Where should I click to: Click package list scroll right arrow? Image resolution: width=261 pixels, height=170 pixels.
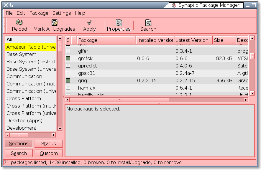pos(246,100)
